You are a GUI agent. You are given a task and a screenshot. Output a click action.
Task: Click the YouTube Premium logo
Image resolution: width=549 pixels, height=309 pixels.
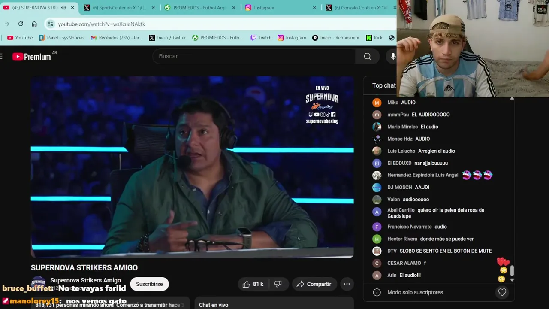[32, 56]
